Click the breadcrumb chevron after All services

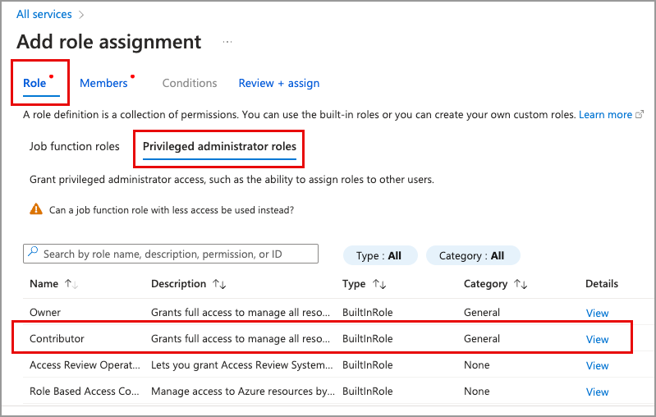81,15
